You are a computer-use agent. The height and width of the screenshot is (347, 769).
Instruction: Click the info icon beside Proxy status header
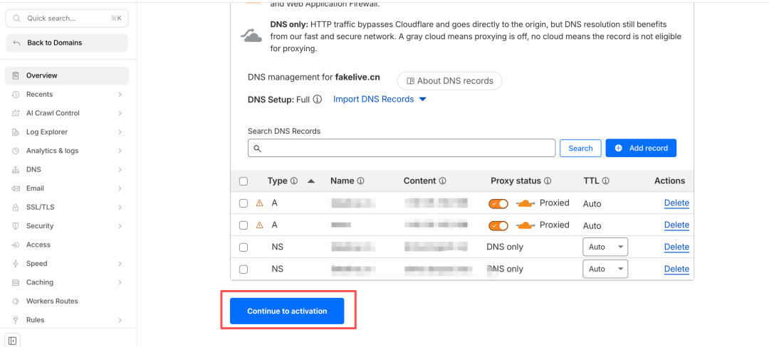click(548, 181)
